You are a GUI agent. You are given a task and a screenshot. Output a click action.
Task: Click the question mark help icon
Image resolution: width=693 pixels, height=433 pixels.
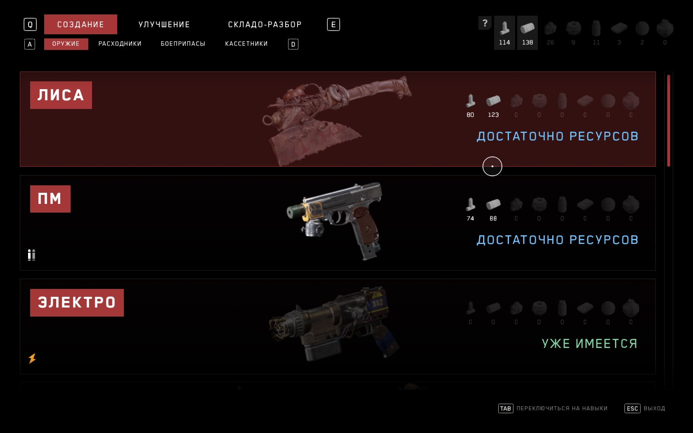coord(485,23)
